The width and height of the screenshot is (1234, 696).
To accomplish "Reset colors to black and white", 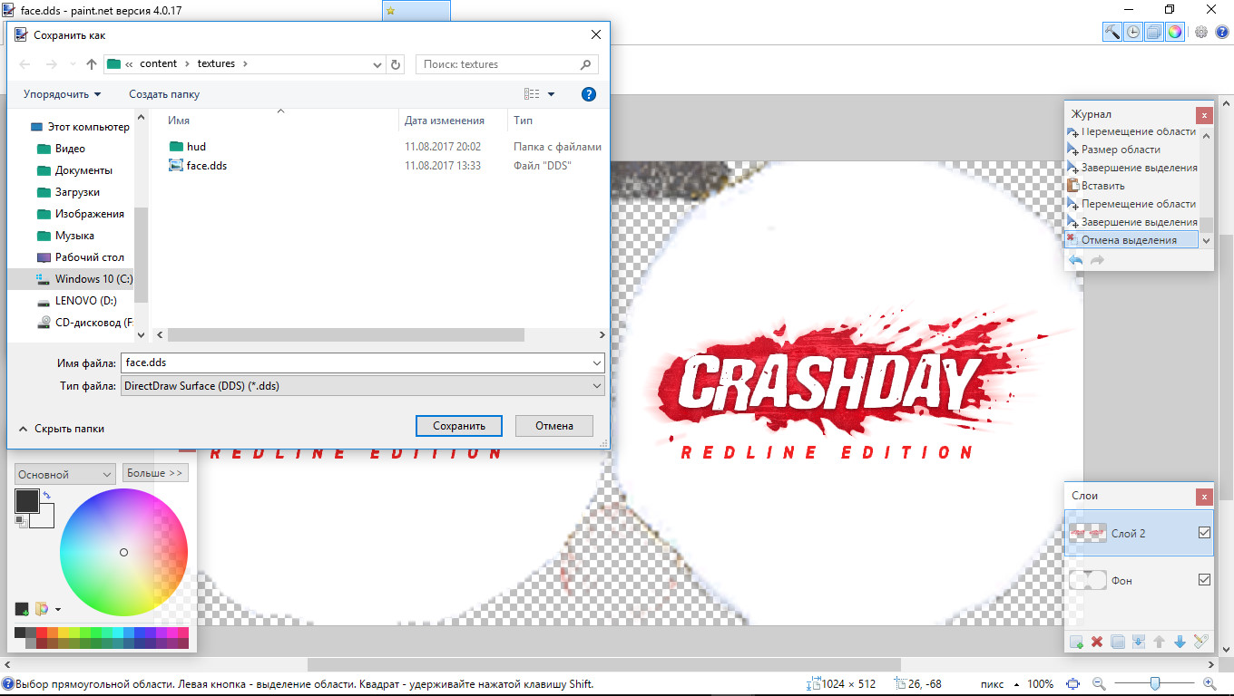I will 20,520.
